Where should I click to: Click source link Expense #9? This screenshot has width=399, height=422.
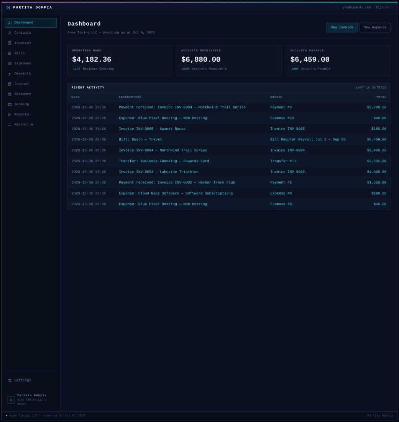pyautogui.click(x=281, y=193)
